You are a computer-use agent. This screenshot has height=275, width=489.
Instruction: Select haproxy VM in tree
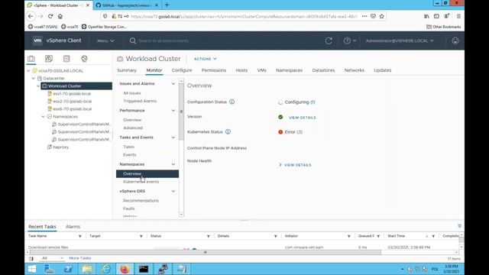click(x=61, y=147)
